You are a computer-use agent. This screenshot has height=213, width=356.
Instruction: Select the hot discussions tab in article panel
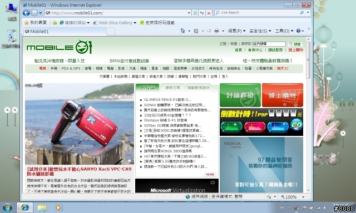pos(147,88)
